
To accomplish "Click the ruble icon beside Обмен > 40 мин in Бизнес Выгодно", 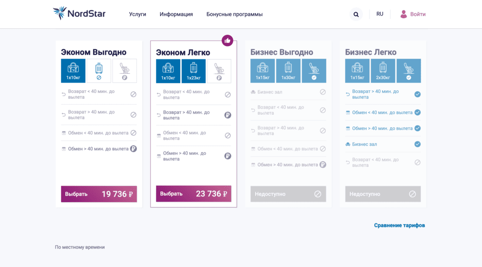I will pyautogui.click(x=322, y=165).
